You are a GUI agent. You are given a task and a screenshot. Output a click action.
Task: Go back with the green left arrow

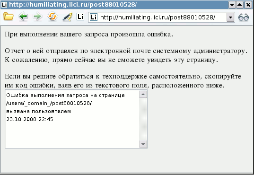click(23, 17)
